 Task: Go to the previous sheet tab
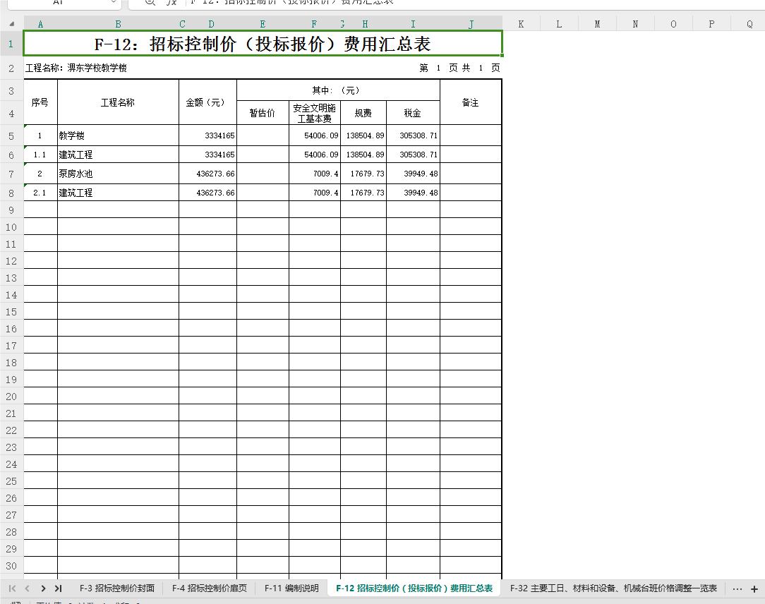(x=28, y=588)
